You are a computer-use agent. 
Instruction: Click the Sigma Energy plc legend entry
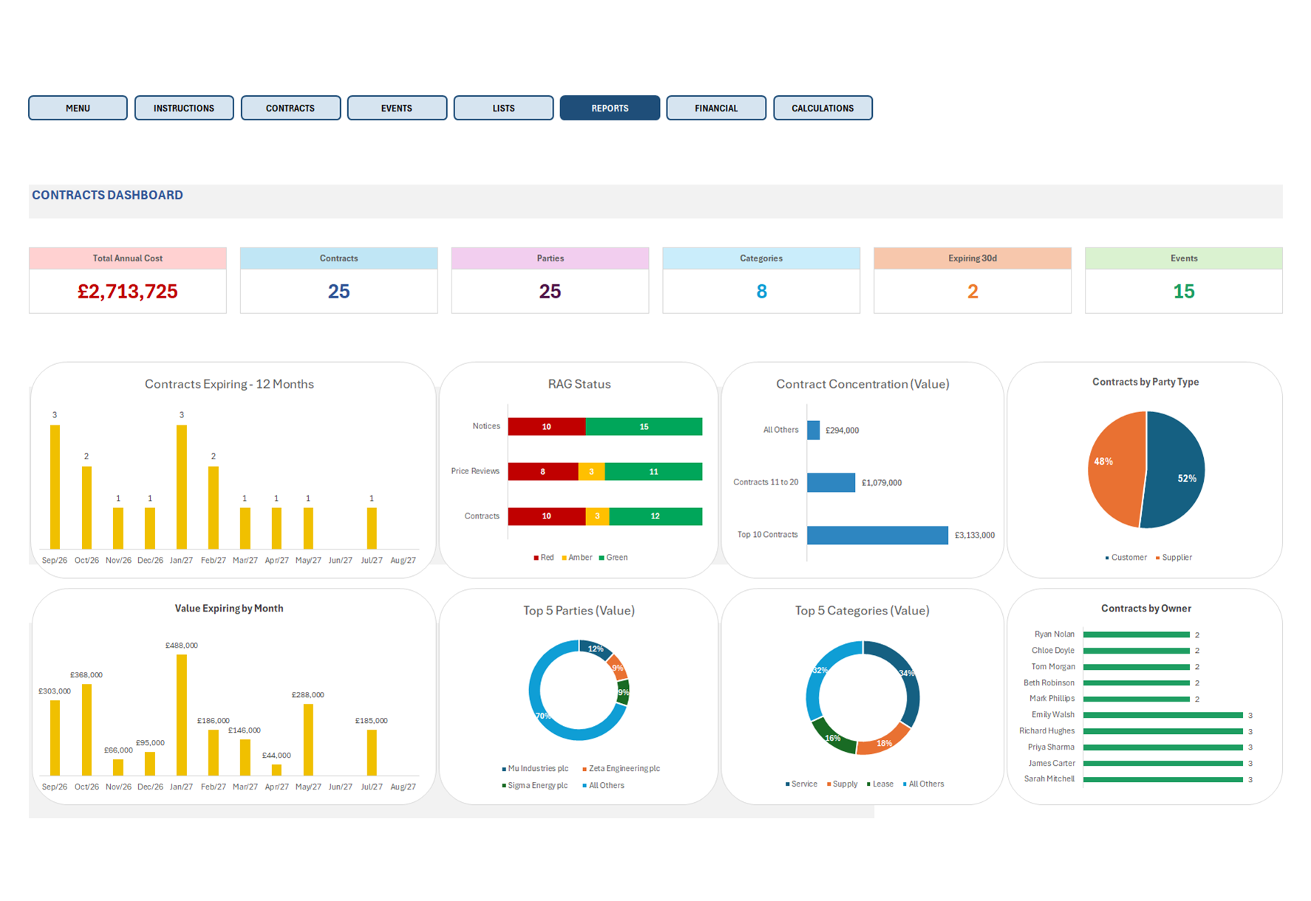[x=535, y=786]
